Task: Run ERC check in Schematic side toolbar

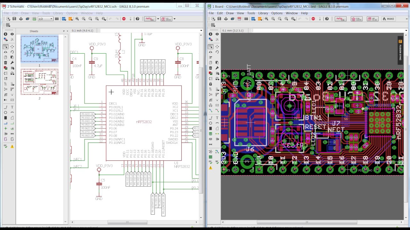Action: click(5, 146)
